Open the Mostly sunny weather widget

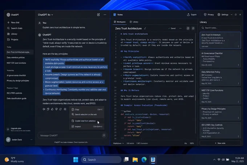pyautogui.click(x=14, y=160)
